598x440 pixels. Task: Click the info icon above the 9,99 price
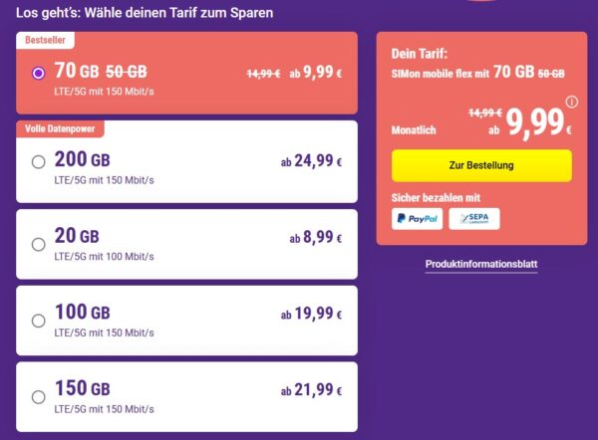(x=571, y=102)
